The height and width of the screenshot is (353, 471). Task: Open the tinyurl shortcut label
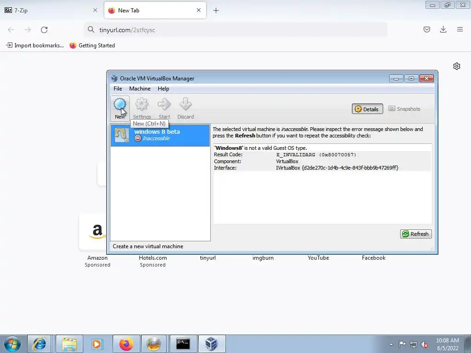(x=208, y=258)
